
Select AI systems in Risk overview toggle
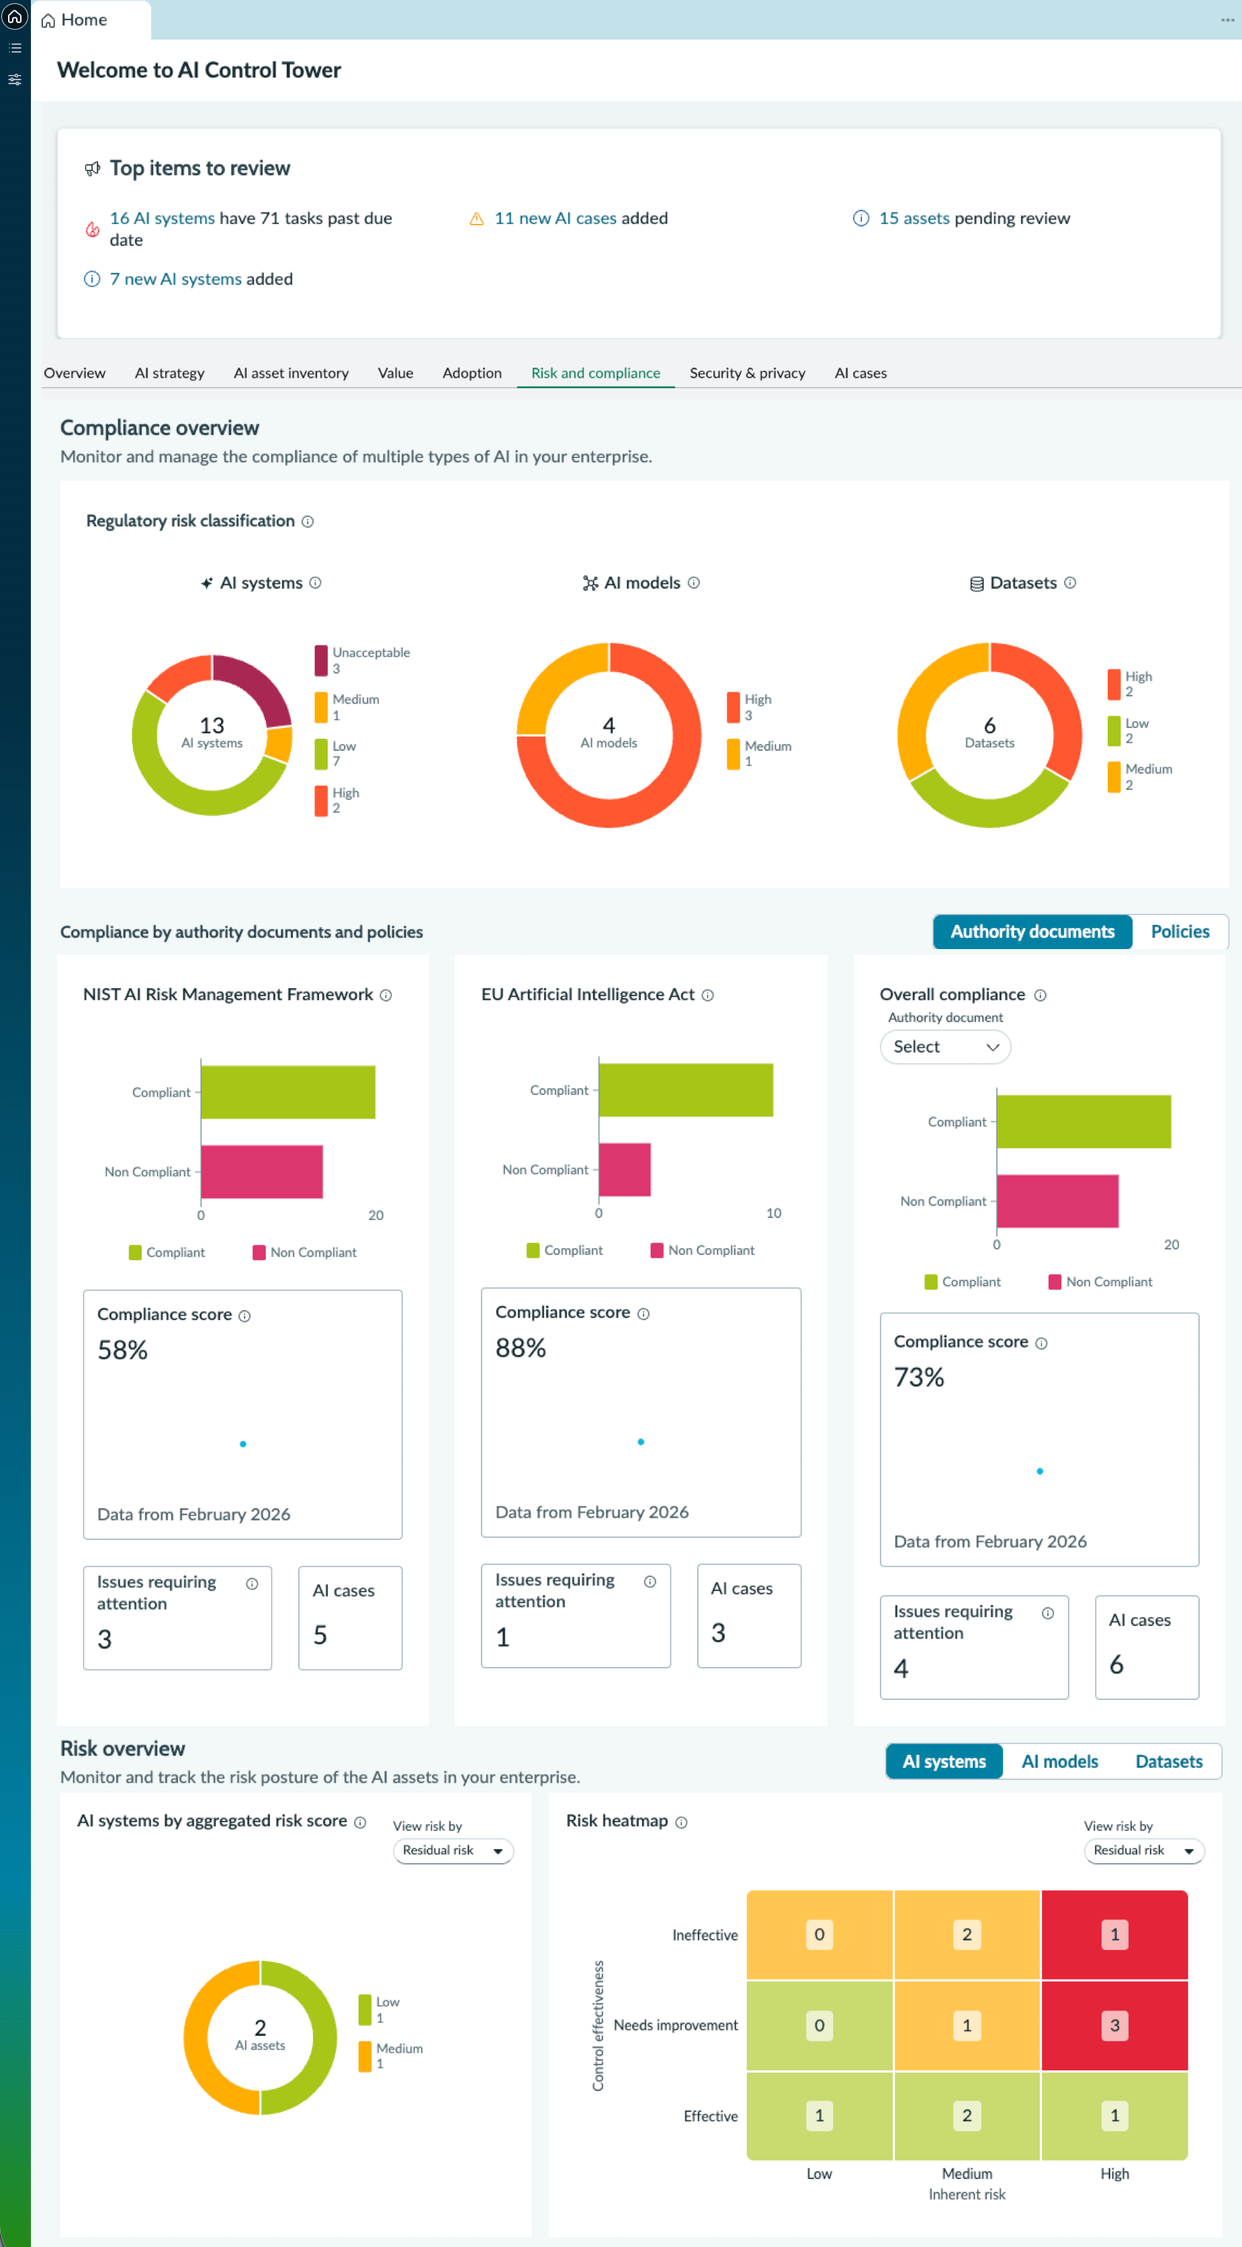[x=944, y=1761]
